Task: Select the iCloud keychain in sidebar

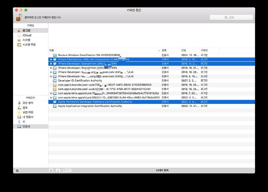Action: click(x=31, y=35)
